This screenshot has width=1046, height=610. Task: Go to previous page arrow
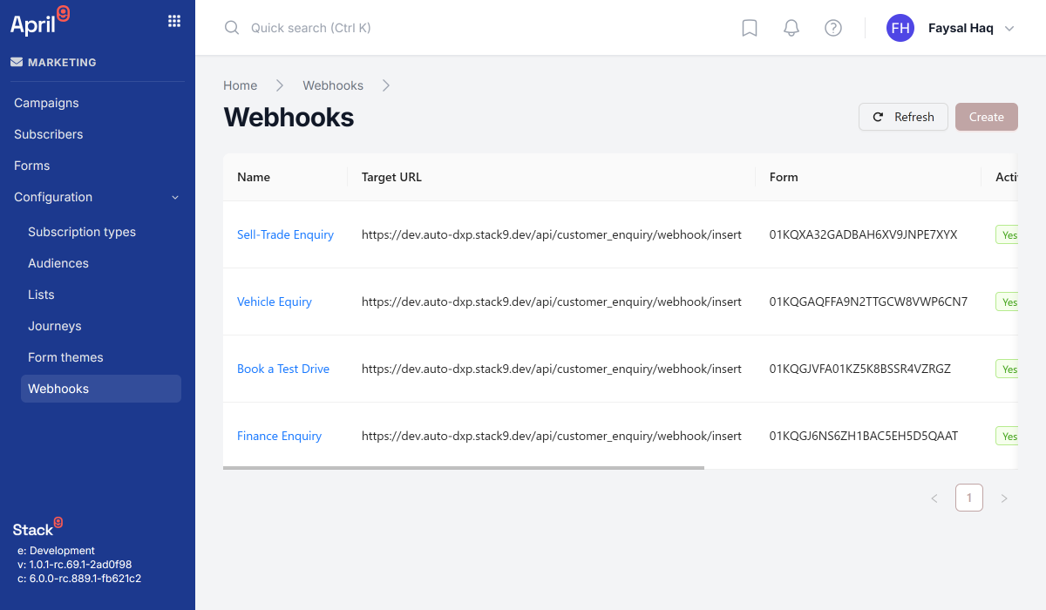click(x=934, y=498)
